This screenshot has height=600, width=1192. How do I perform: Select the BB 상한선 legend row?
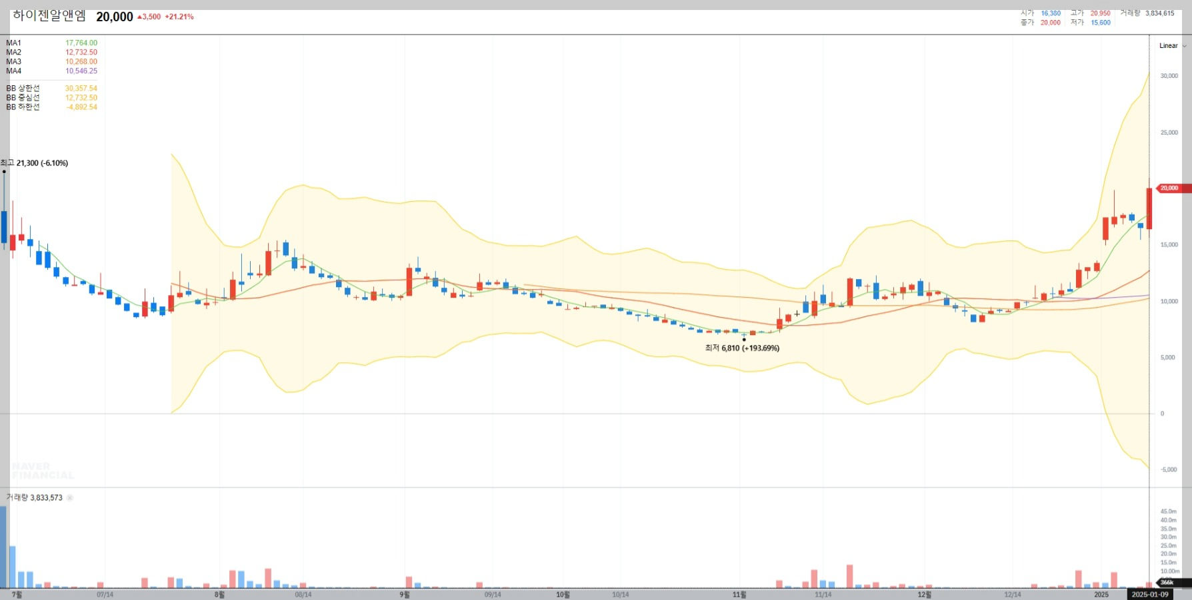pyautogui.click(x=52, y=88)
